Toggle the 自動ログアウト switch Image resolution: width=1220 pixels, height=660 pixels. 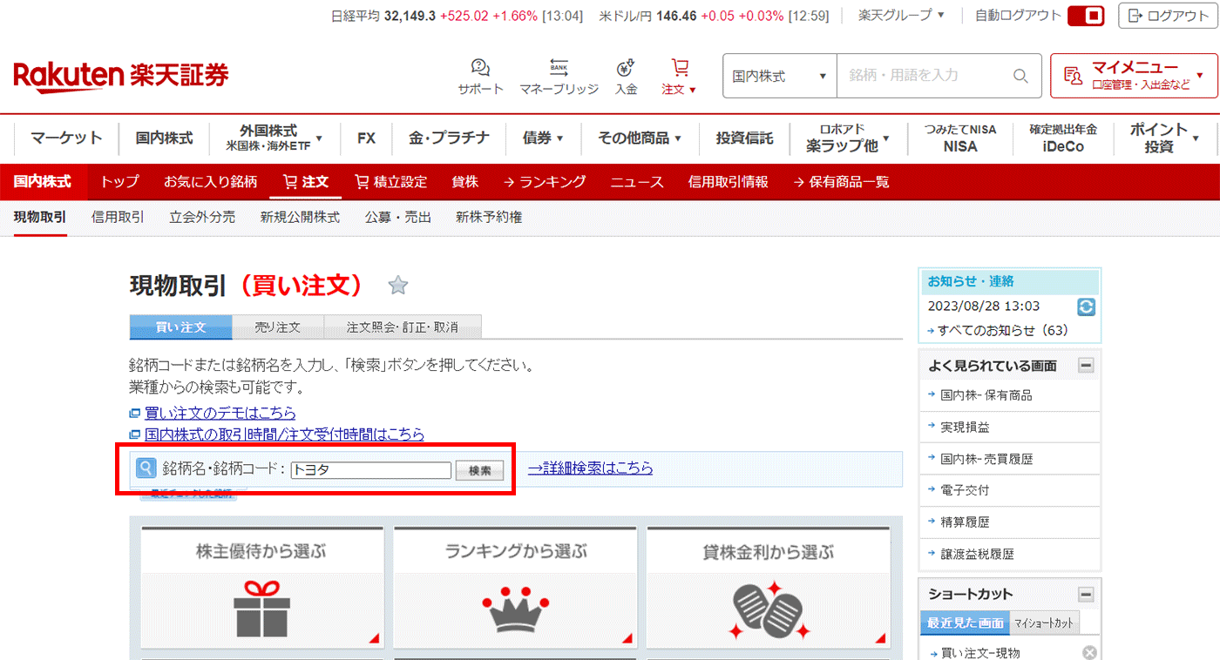pyautogui.click(x=1086, y=16)
